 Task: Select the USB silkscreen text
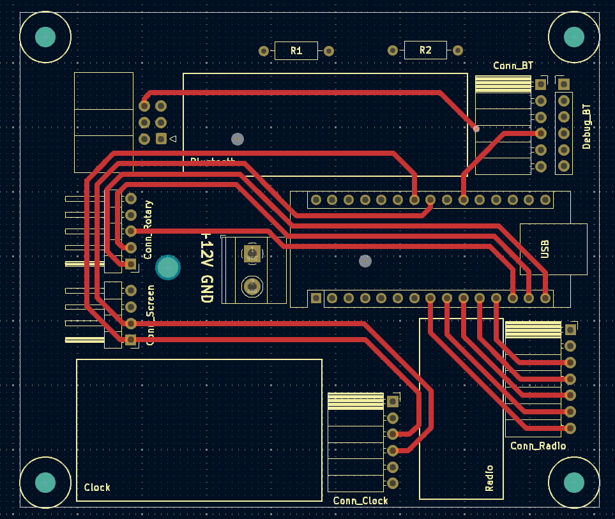click(545, 249)
